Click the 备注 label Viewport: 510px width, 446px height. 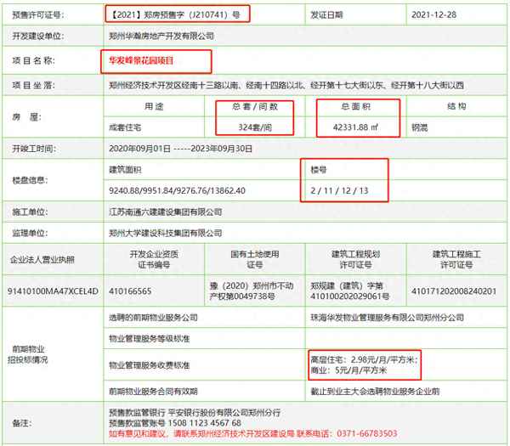(x=21, y=423)
